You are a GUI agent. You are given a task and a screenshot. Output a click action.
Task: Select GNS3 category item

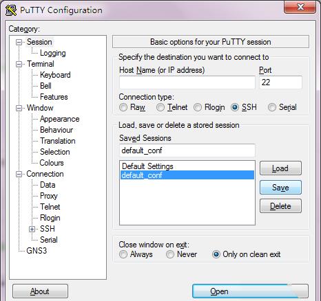[37, 251]
